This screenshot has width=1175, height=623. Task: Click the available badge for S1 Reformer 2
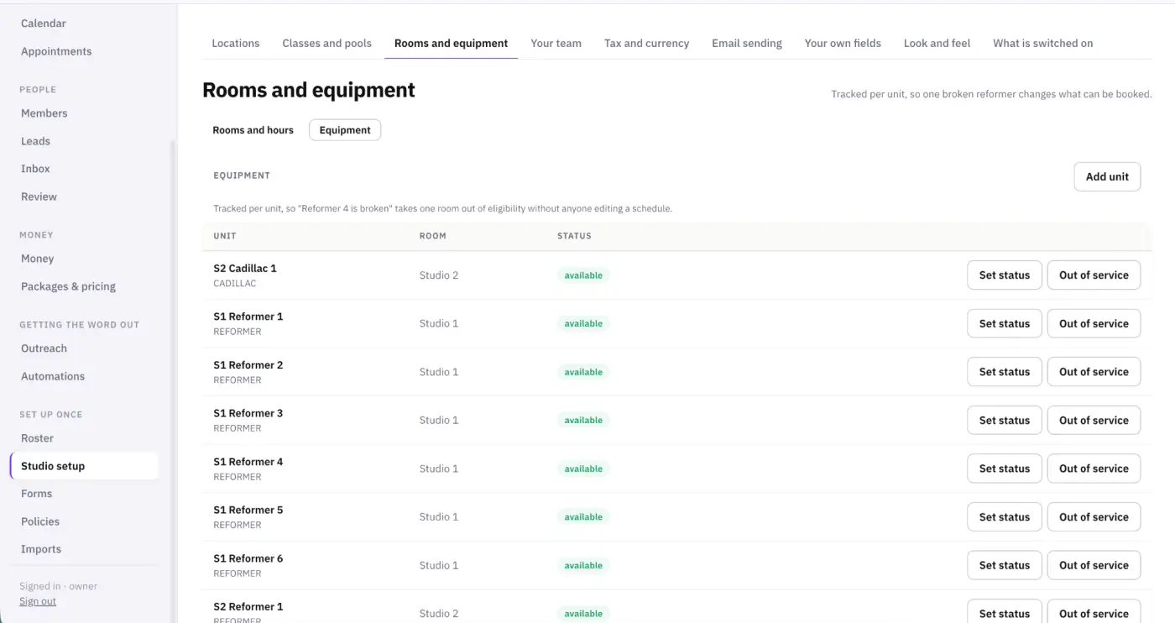pos(583,372)
